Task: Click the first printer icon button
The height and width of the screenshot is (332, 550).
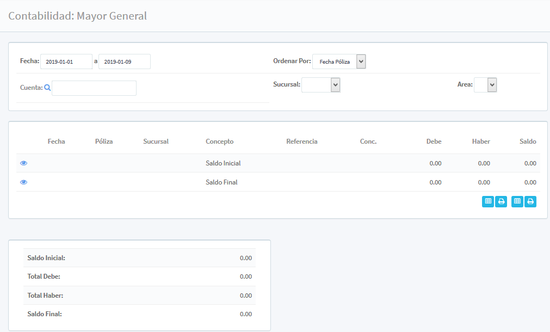Action: (501, 201)
